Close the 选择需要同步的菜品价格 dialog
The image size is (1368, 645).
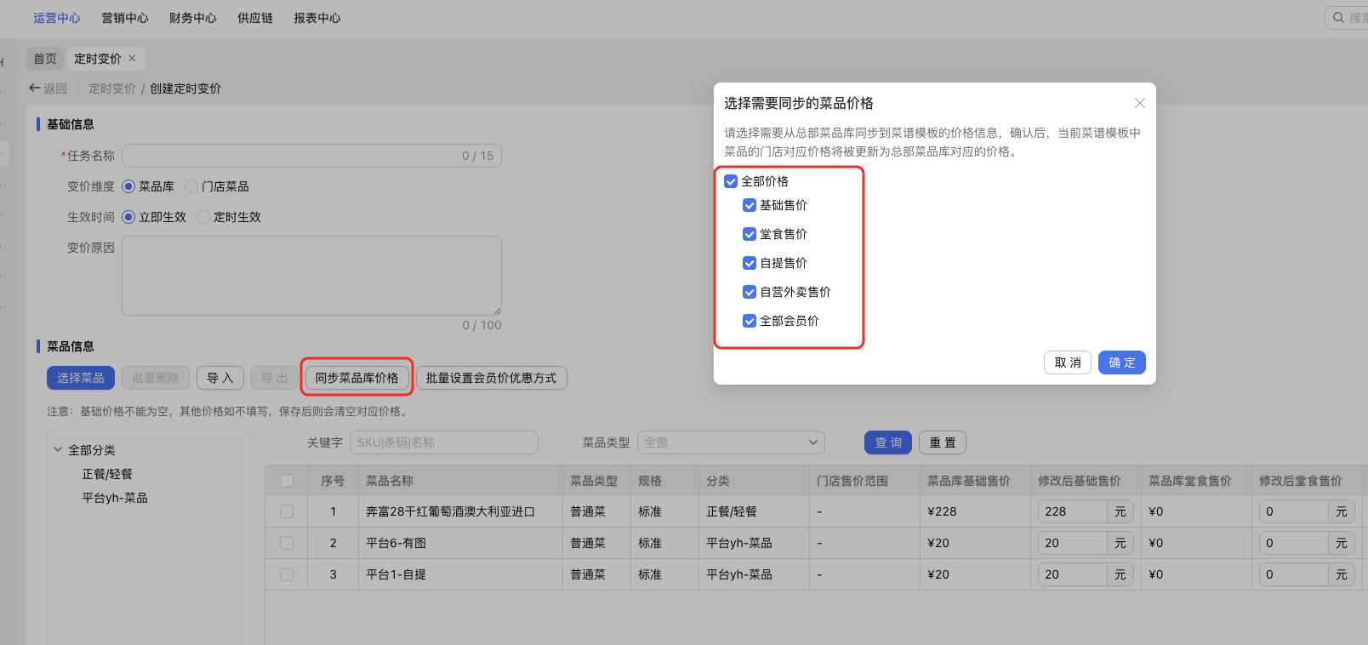[x=1140, y=103]
